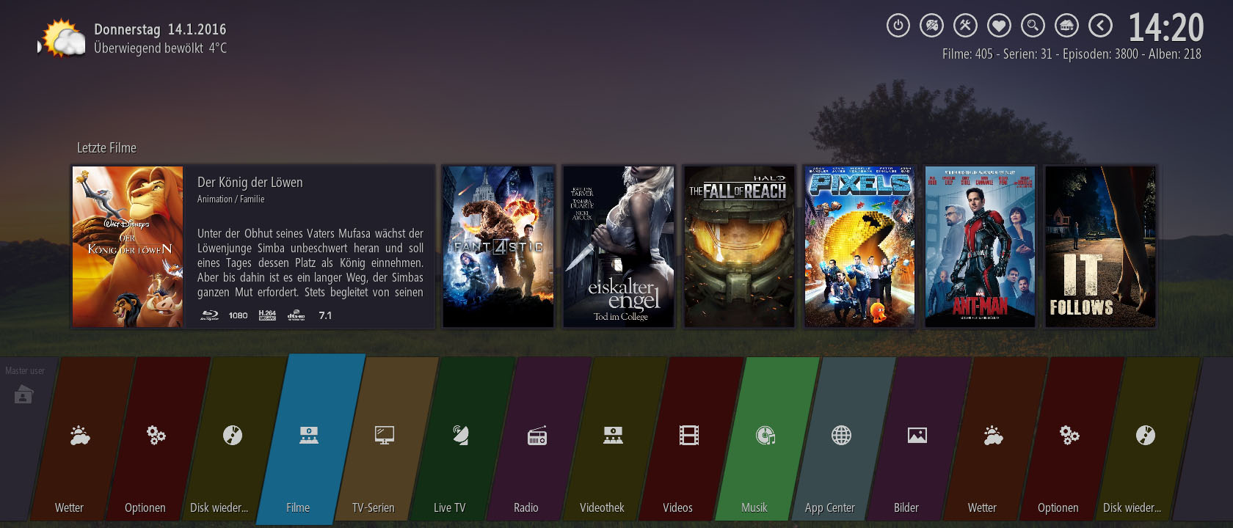Click the H.264 codec flag

[x=267, y=315]
